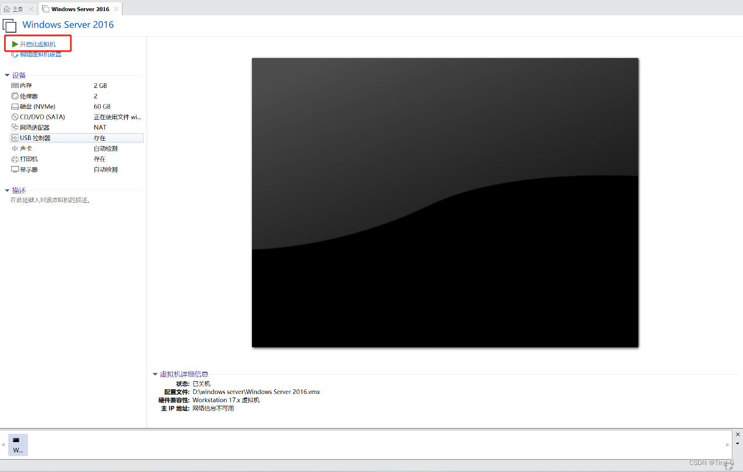Click the 硬盘 (NVMe) hard disk icon
This screenshot has height=472, width=743.
tap(15, 107)
